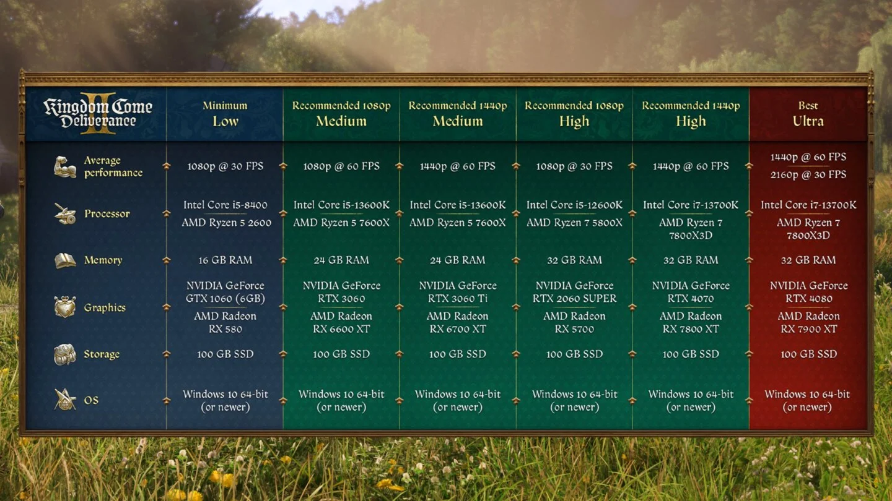Click the AMD Radeon RX 7800 XT entry
Screen dimensions: 892x501
coord(691,322)
